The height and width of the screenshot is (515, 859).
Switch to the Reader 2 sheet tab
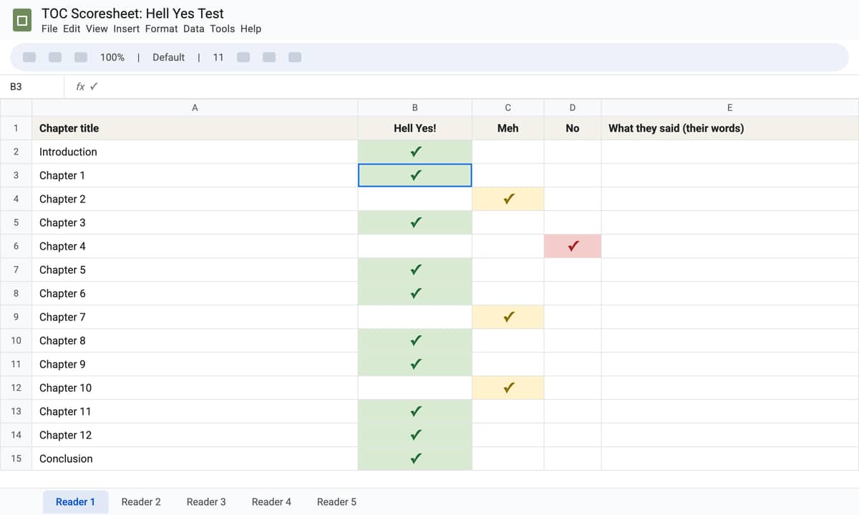(141, 501)
